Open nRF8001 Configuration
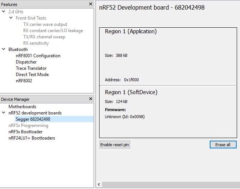The image size is (240, 189). click(x=38, y=56)
